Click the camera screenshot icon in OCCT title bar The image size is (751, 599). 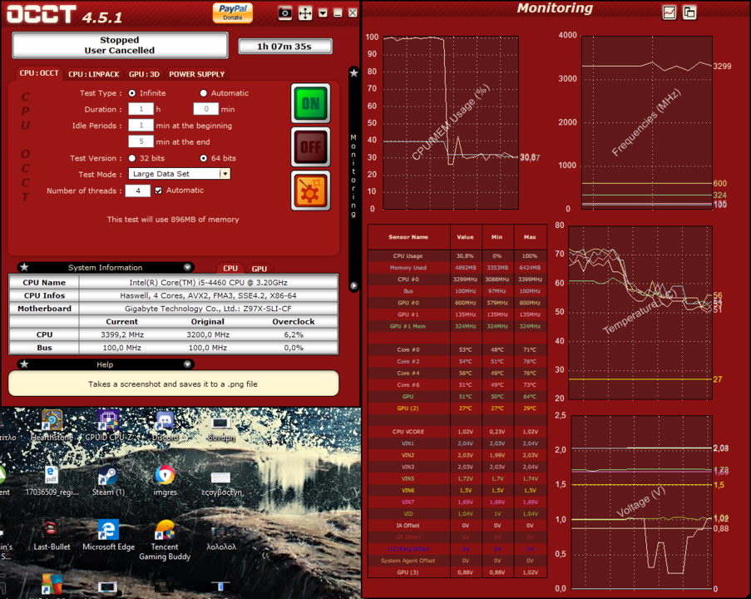[285, 13]
